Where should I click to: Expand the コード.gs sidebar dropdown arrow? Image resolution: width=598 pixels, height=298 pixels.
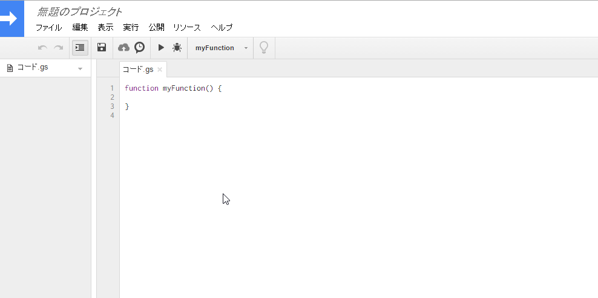80,69
